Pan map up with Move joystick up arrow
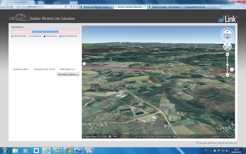246x154 pixels. (x=227, y=44)
